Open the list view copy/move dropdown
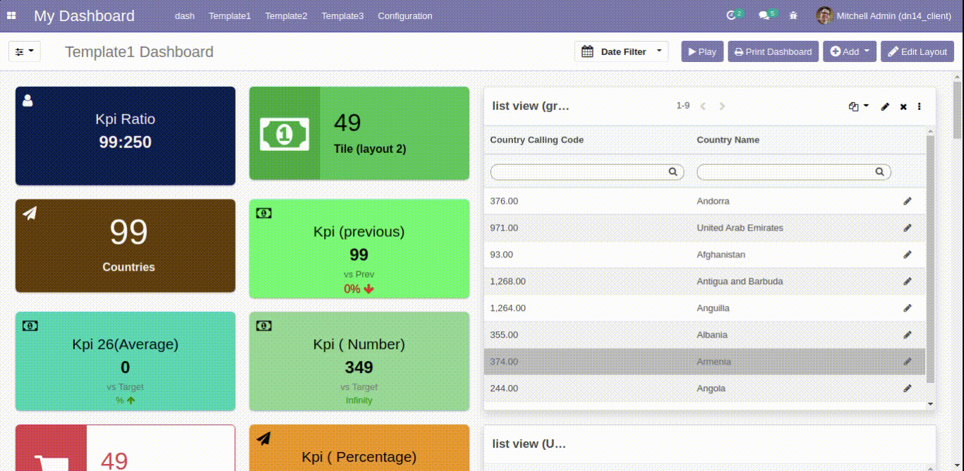The image size is (964, 471). point(858,106)
